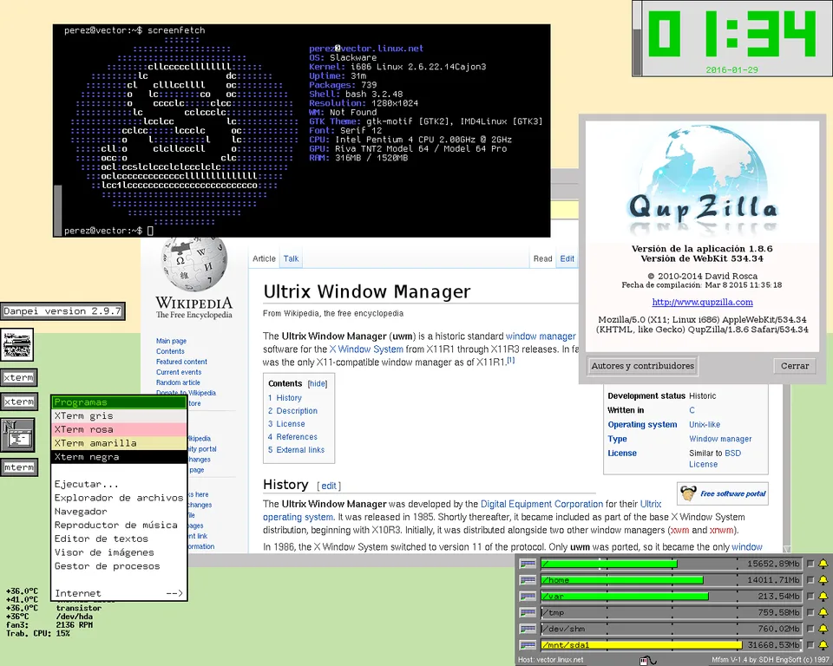
Task: Open Reproductor de música from menu
Action: point(119,526)
